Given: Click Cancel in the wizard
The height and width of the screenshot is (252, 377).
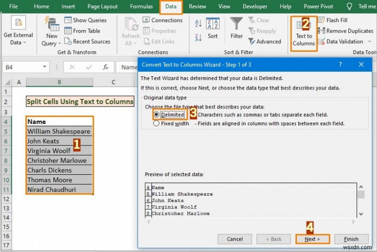Looking at the screenshot, I should tap(235, 239).
